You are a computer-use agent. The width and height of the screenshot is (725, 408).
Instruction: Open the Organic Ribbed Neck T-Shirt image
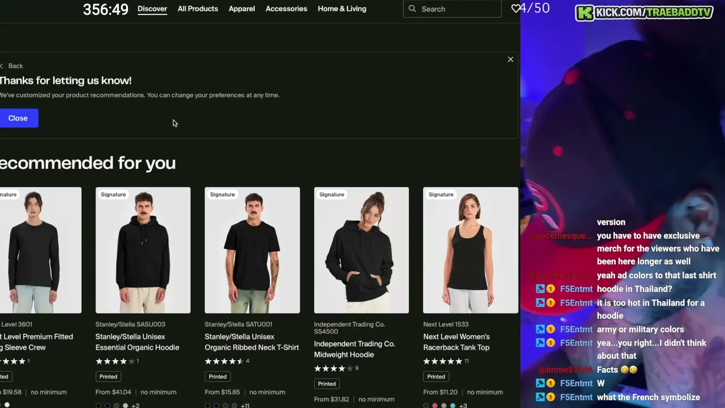coord(252,250)
